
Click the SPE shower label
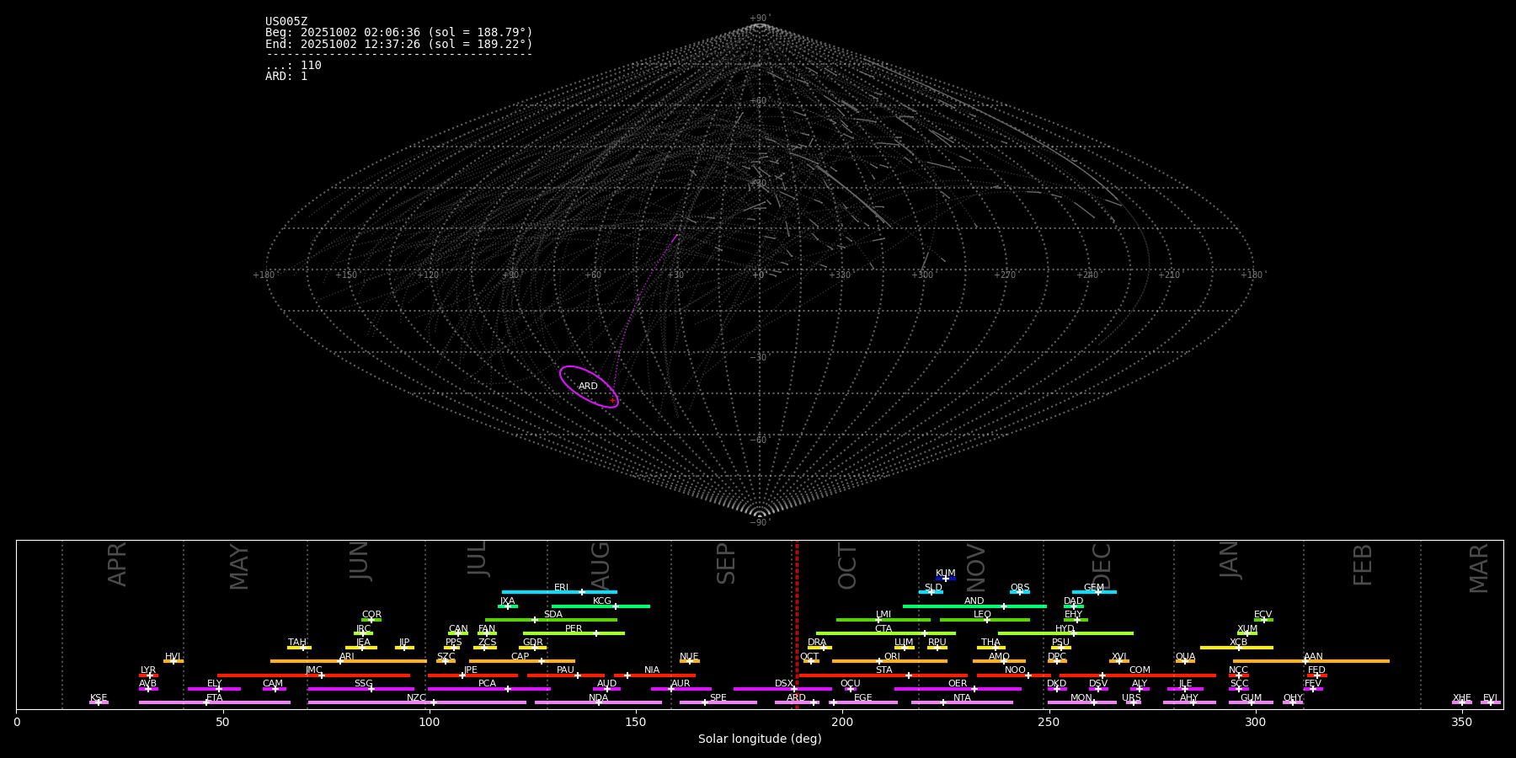click(x=718, y=698)
